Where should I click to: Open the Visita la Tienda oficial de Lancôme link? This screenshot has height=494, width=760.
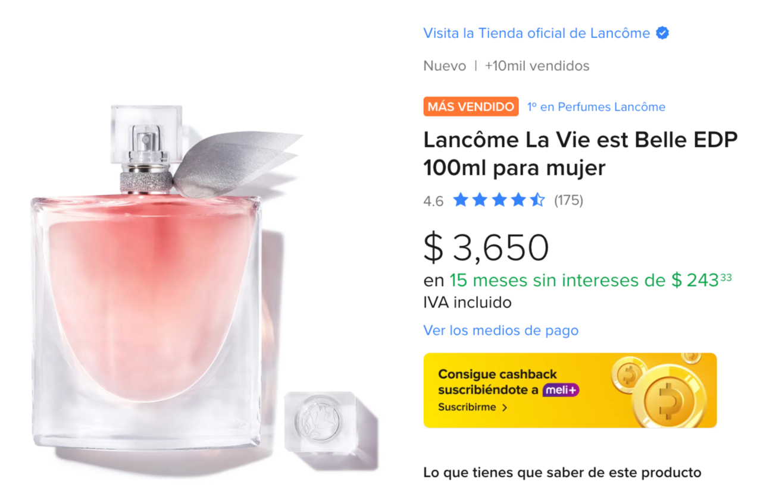pyautogui.click(x=536, y=33)
